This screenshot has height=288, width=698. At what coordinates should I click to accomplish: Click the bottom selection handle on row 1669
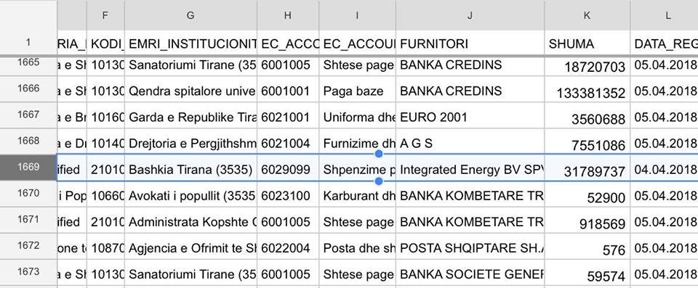379,181
